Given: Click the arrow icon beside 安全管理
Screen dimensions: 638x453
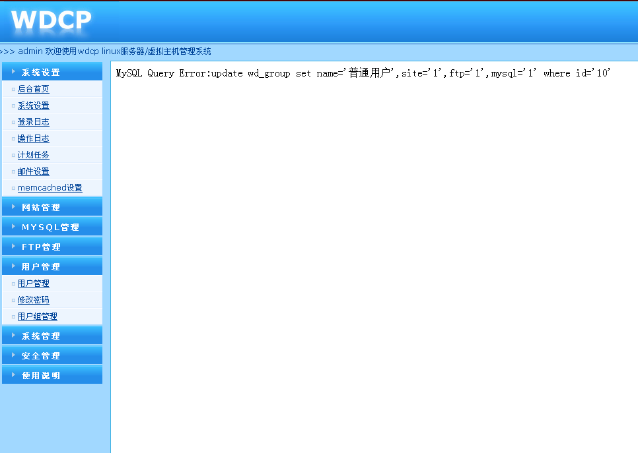Looking at the screenshot, I should point(13,355).
